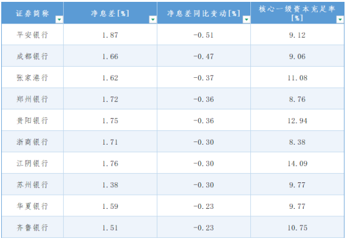Open the 证券简称 column filter dropdown

coord(59,20)
